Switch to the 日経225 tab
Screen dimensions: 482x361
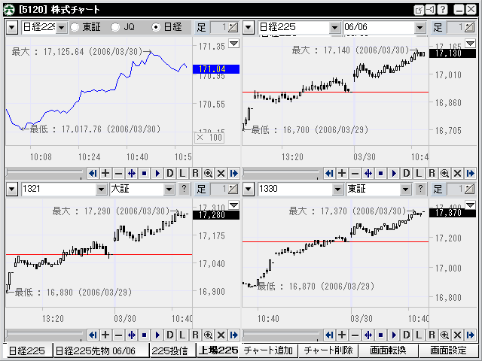(x=27, y=350)
